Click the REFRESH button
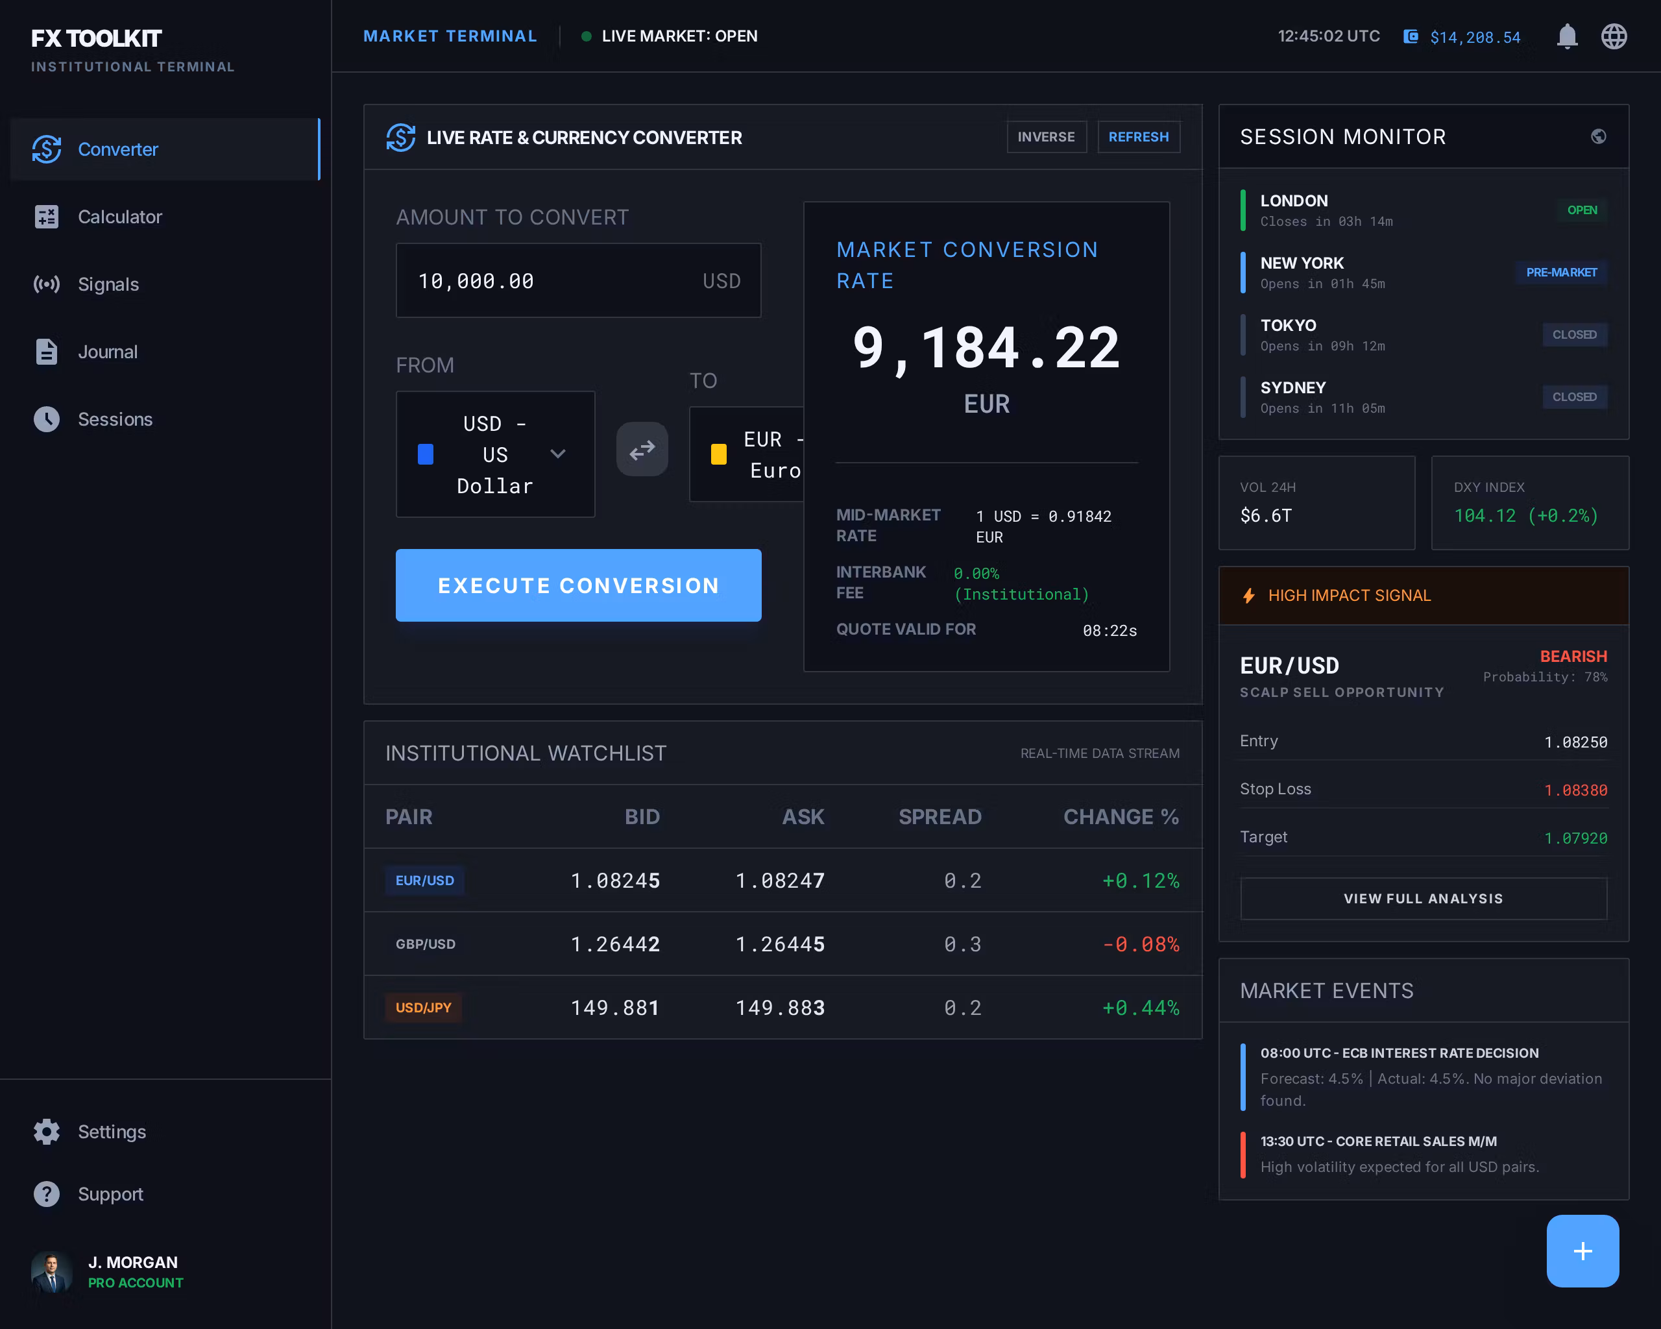Screen dimensions: 1661x1329 click(x=1139, y=136)
